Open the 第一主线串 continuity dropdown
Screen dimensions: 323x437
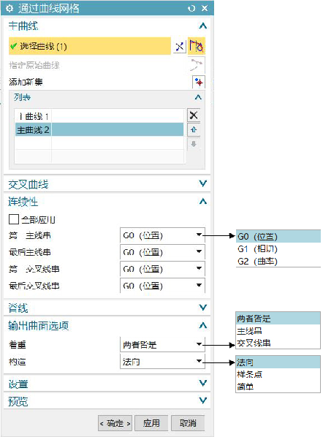(162, 235)
